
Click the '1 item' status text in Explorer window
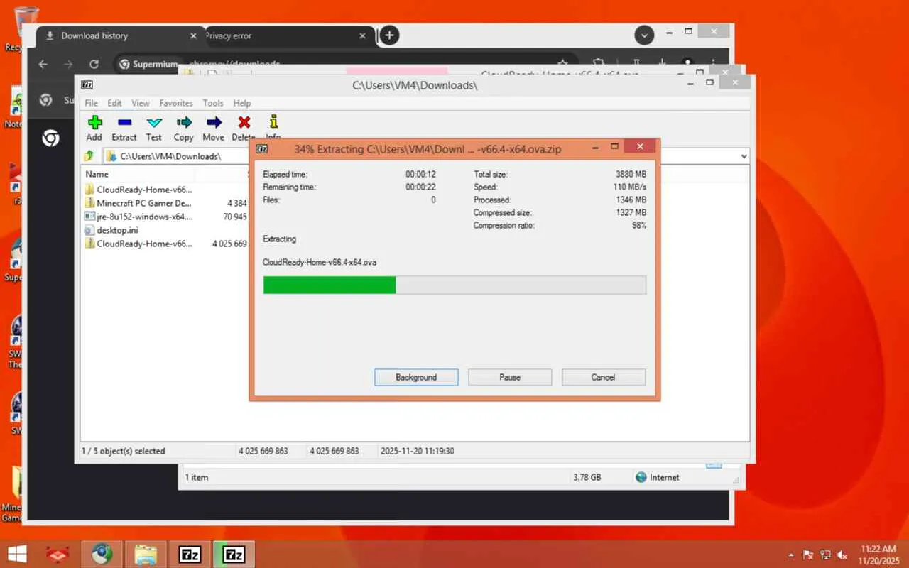[197, 477]
